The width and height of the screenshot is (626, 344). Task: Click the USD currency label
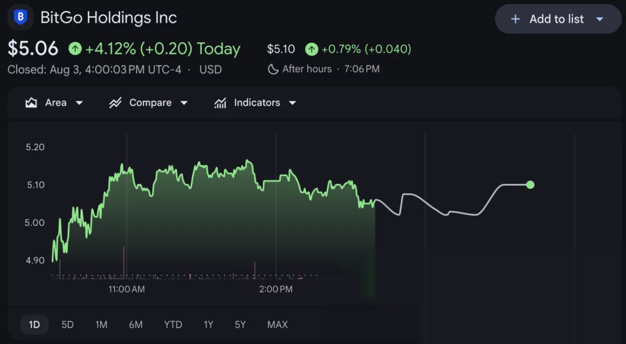tap(210, 70)
